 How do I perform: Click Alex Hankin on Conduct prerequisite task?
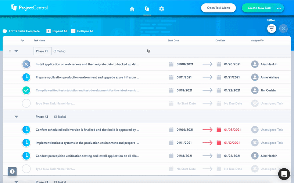pos(269,156)
